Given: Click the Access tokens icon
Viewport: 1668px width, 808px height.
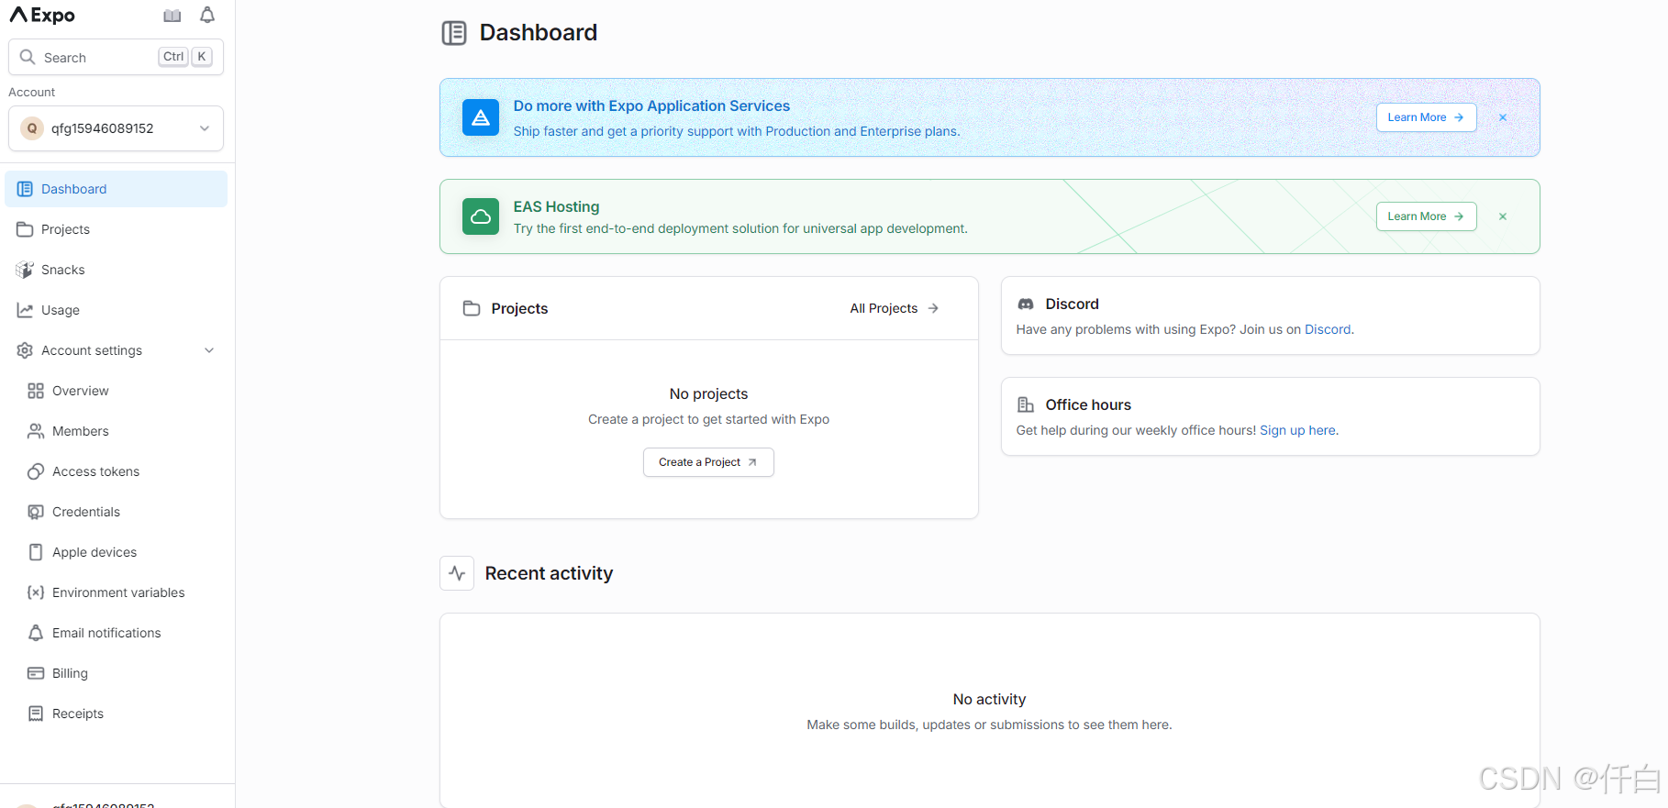Looking at the screenshot, I should click(x=36, y=471).
